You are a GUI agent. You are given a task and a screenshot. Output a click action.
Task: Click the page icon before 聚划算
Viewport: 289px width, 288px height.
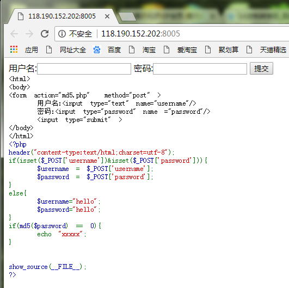tap(208, 50)
